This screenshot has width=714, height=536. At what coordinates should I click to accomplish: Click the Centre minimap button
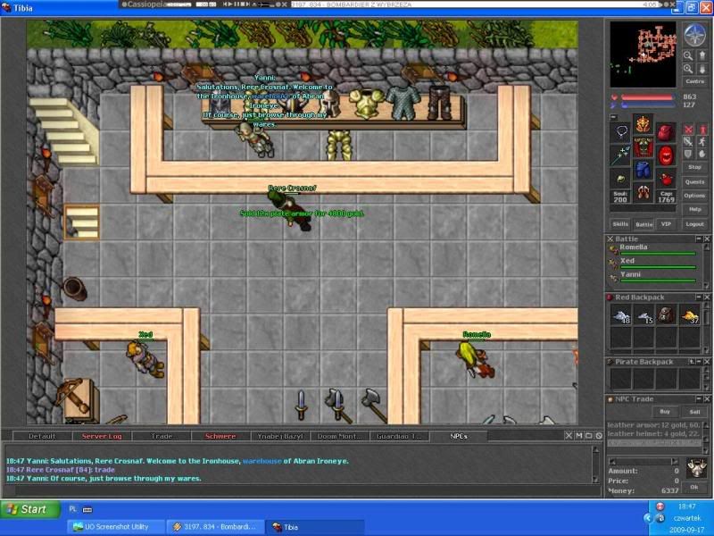pyautogui.click(x=695, y=81)
